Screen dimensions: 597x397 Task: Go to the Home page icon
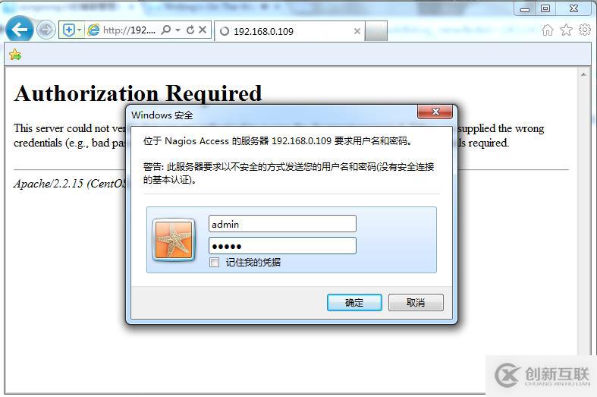point(548,30)
